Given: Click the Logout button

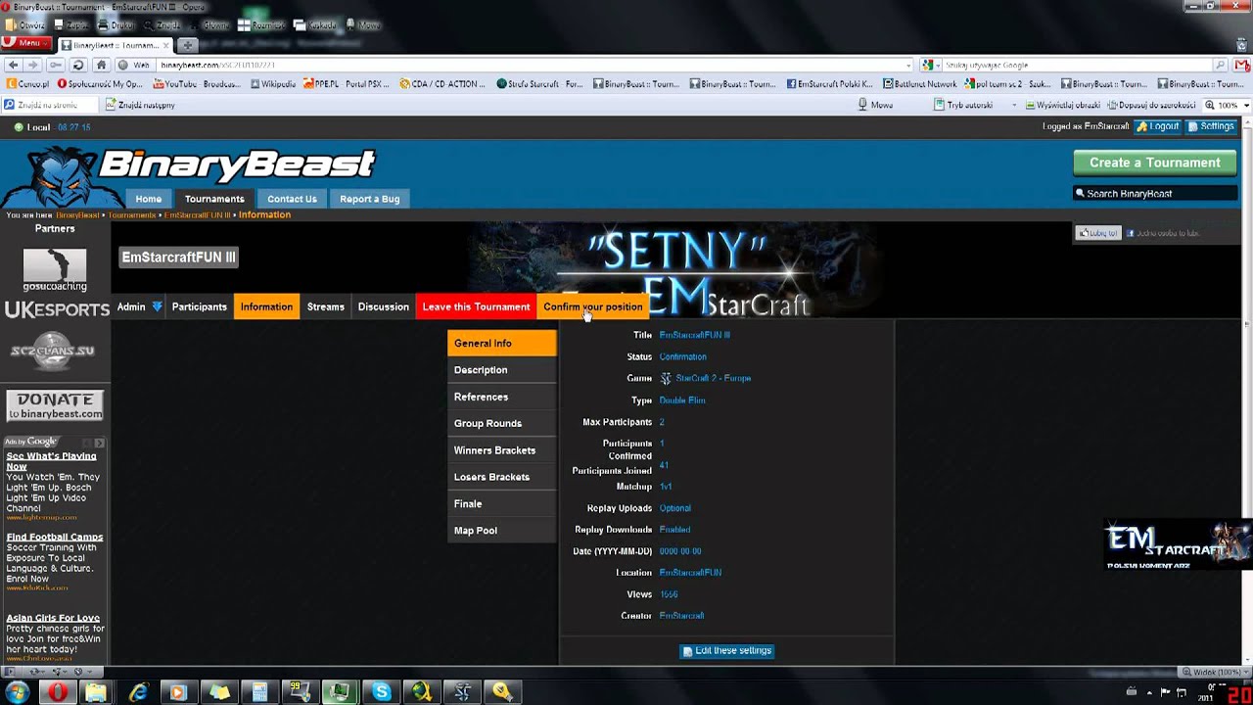Looking at the screenshot, I should 1158,126.
